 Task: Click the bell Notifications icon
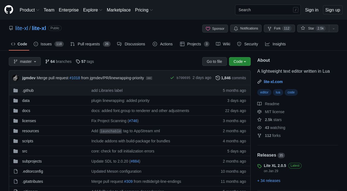tap(236, 28)
